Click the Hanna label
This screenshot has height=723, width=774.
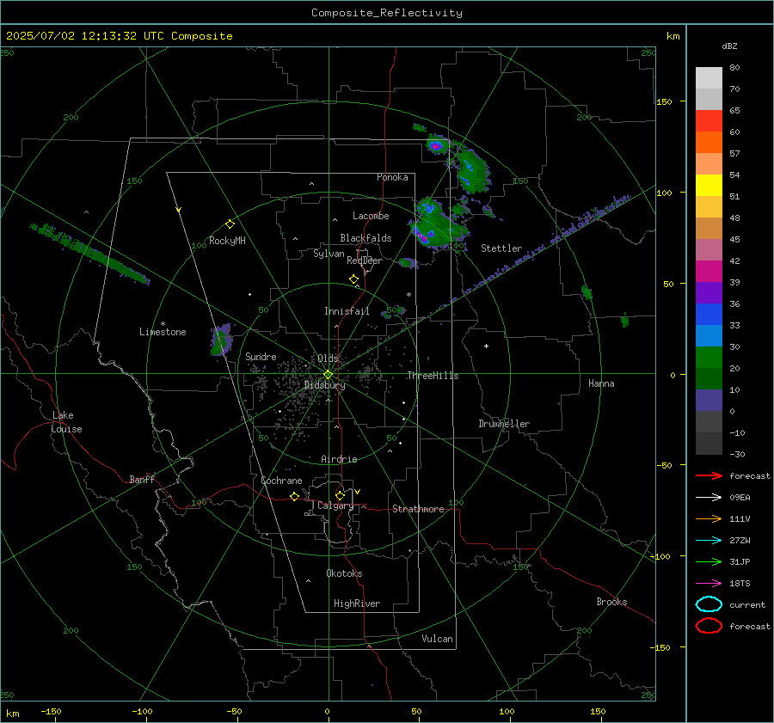pyautogui.click(x=601, y=383)
